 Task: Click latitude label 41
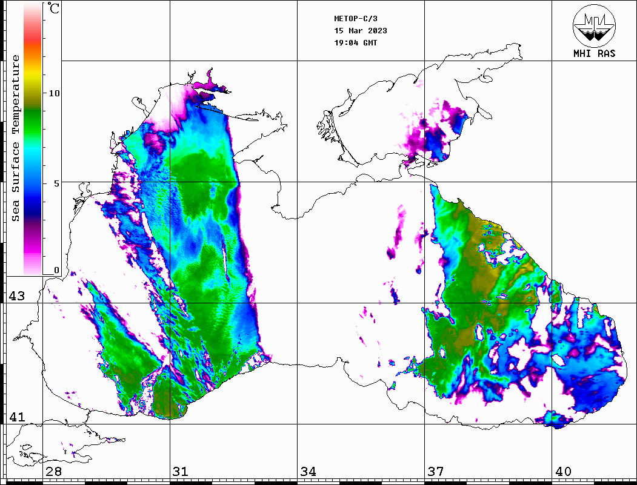pos(17,417)
